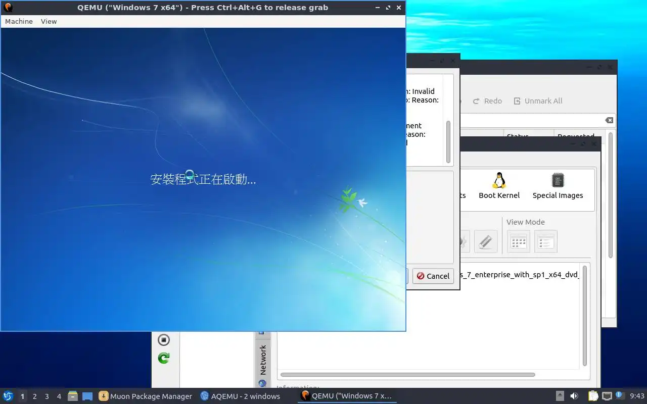647x404 pixels.
Task: Stop the virtual machine in AQEMU sidebar
Action: pos(163,339)
